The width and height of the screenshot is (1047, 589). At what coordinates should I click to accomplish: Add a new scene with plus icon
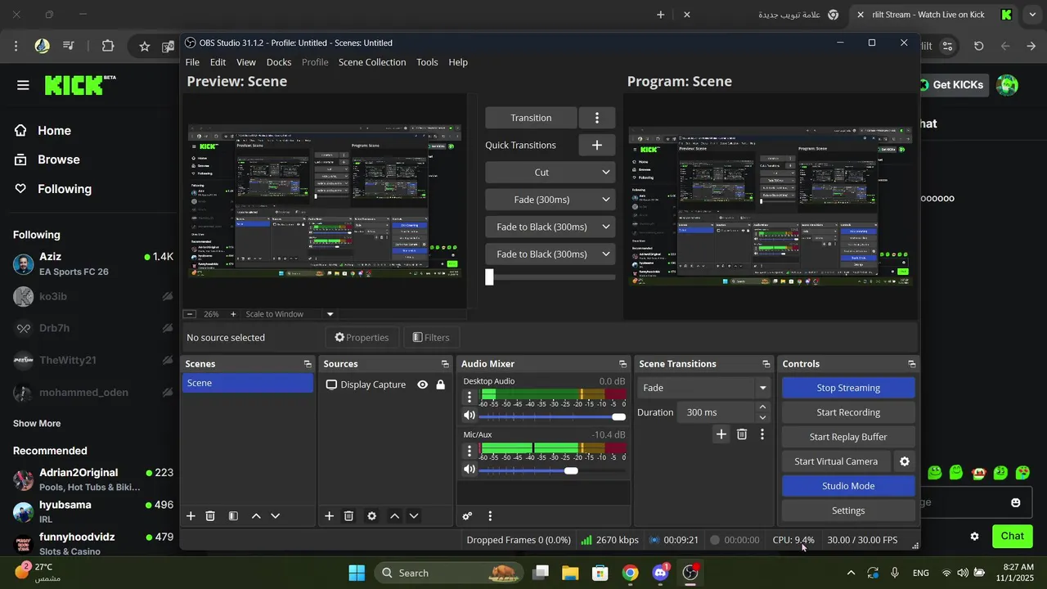tap(191, 516)
